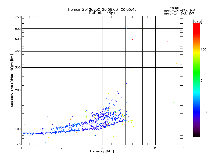Click the x-axis tick label '1'
This screenshot has height=161, width=215.
[21, 148]
